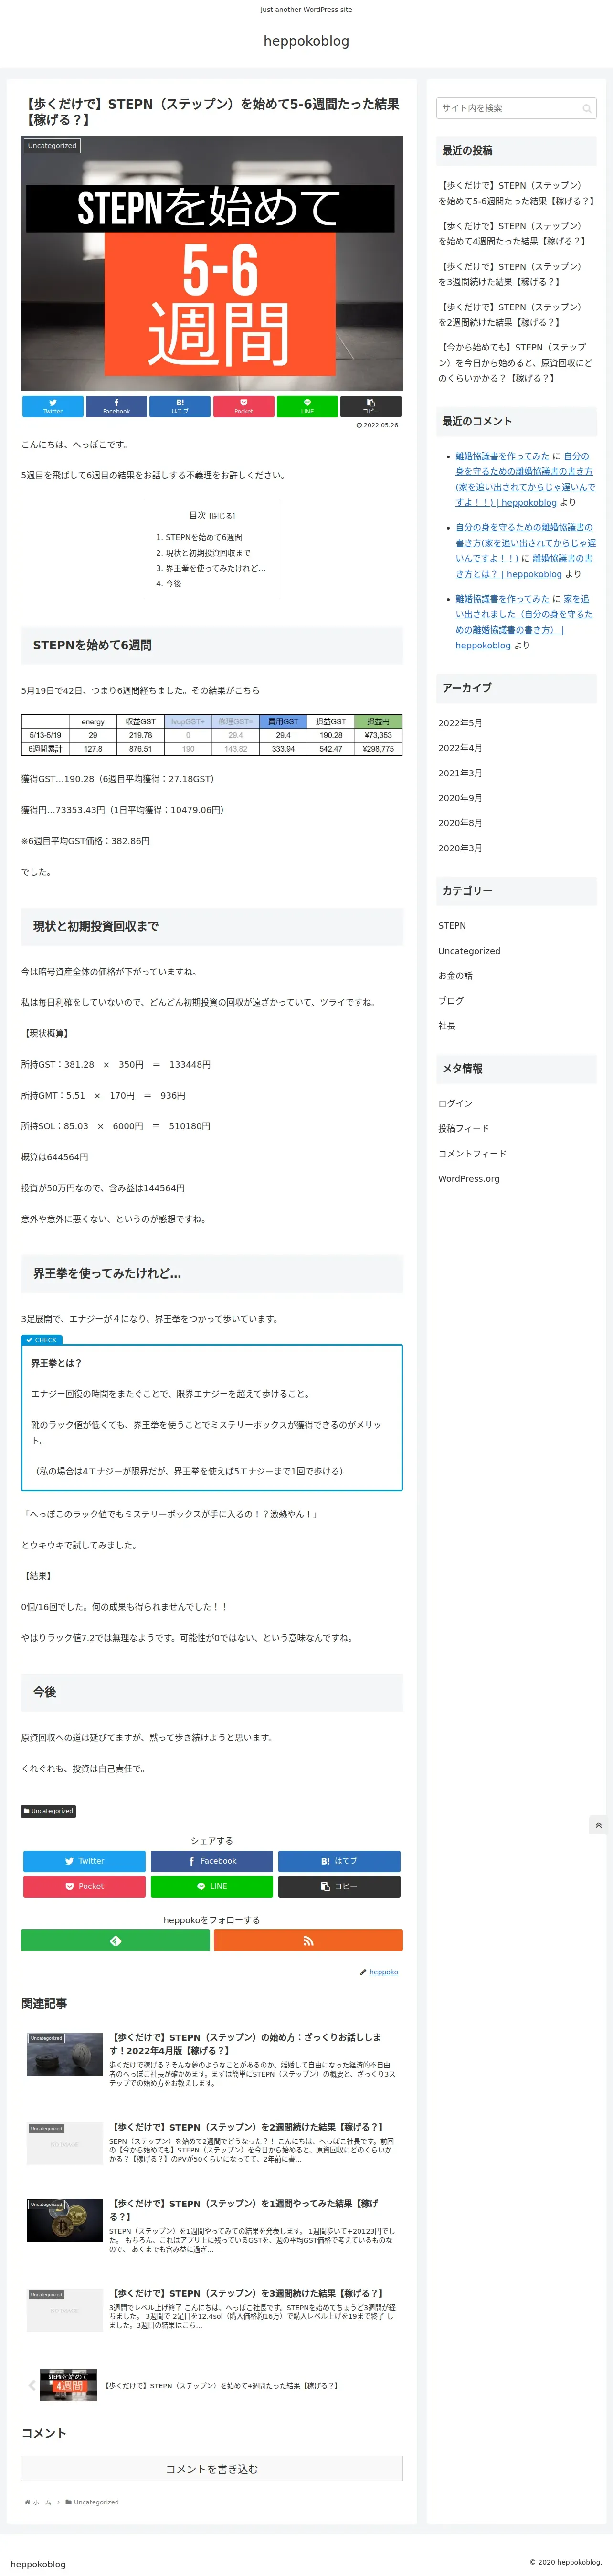Image resolution: width=613 pixels, height=2576 pixels.
Task: Click コメントを書き込む button
Action: pos(212,2468)
